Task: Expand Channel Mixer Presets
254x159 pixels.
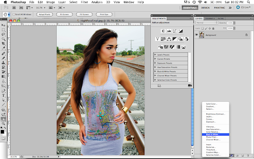Action: [155, 76]
